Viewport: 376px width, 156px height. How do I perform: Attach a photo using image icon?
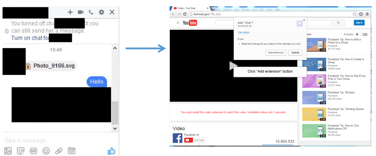[x=8, y=151]
